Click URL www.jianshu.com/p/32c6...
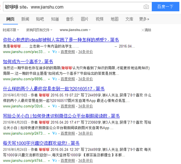The width and height of the screenshot is (181, 164). (x=24, y=106)
